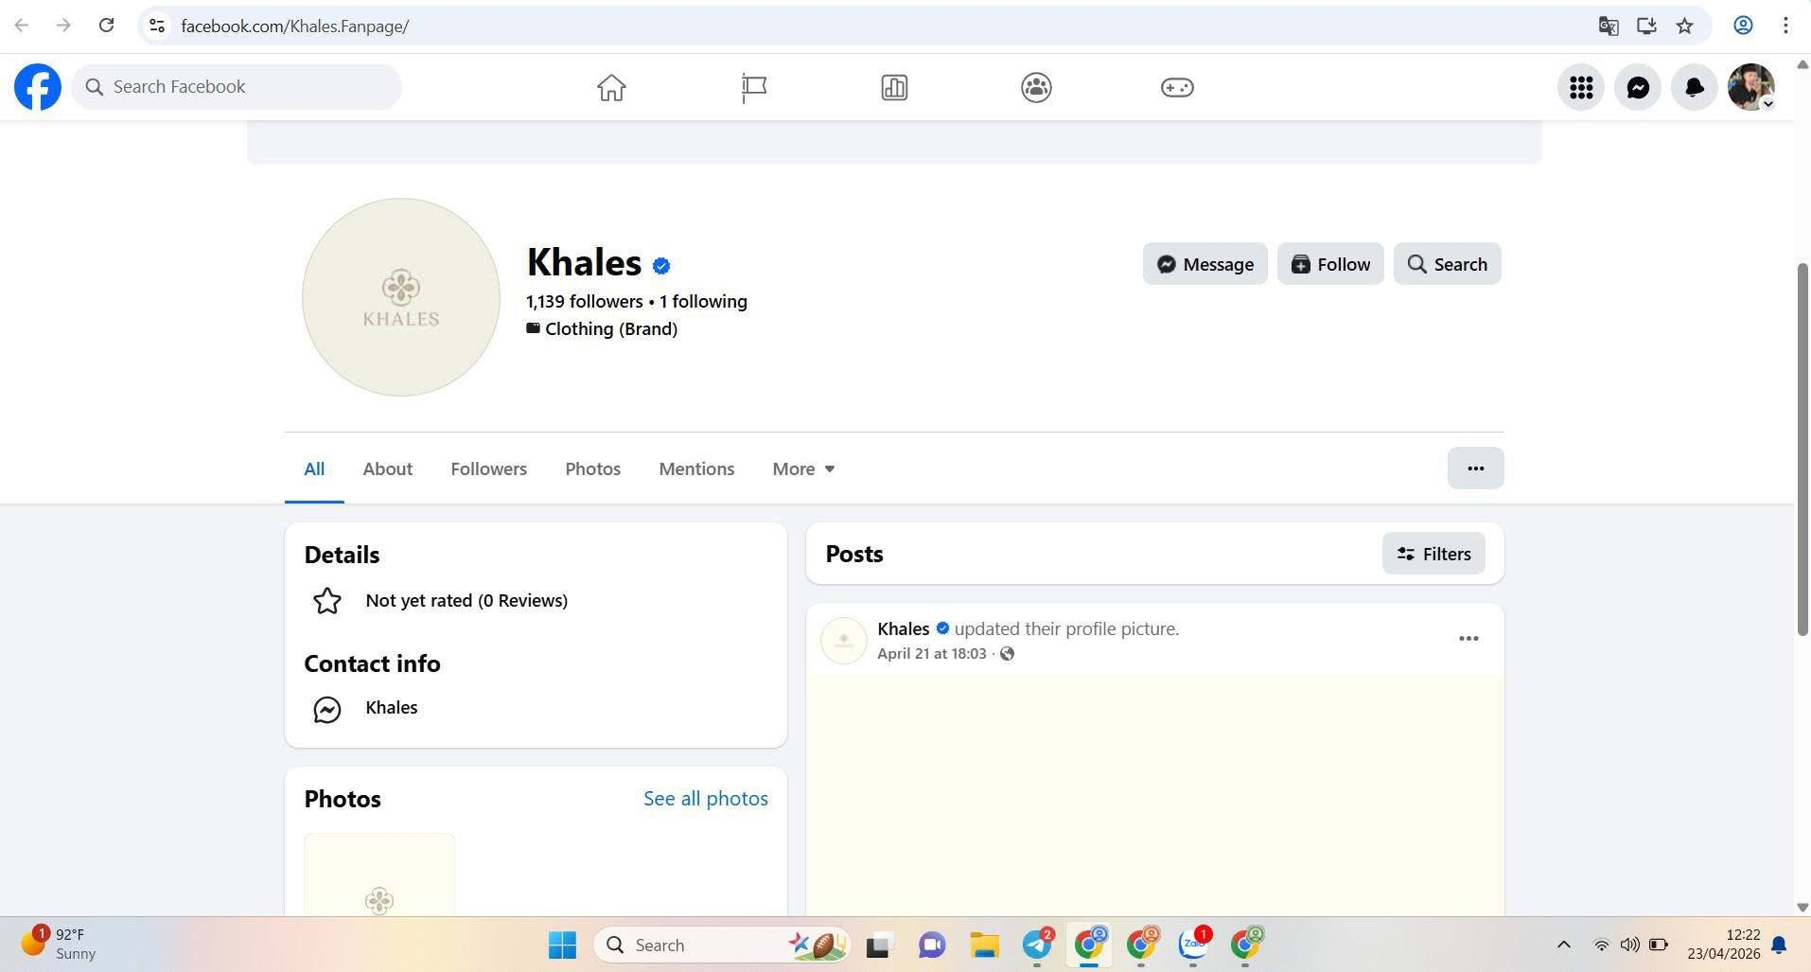1811x972 pixels.
Task: Click the install app icon in address bar
Action: [x=1646, y=26]
